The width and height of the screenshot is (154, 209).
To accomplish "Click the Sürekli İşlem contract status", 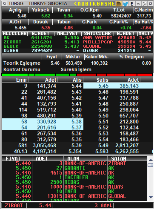I will click(76, 69).
